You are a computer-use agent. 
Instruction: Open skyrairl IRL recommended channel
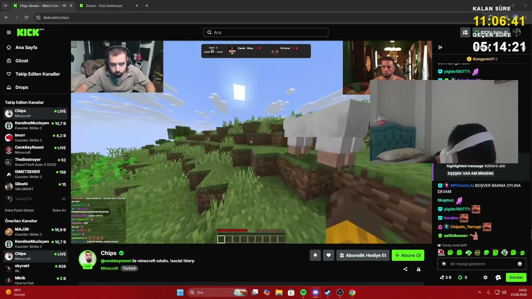35,268
